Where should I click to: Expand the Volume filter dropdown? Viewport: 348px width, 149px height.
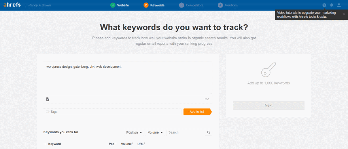click(x=155, y=132)
